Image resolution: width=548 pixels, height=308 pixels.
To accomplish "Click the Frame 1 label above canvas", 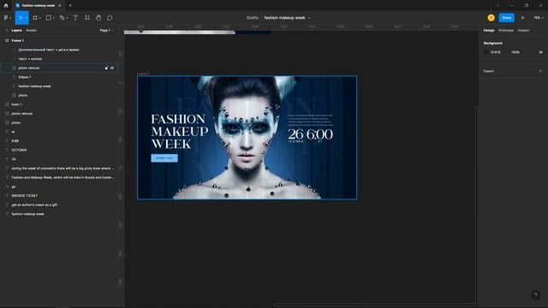I will (x=143, y=74).
